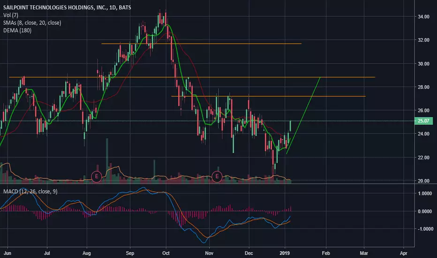This screenshot has width=437, height=258.
Task: Click the 22.00 price axis label
Action: pyautogui.click(x=423, y=158)
